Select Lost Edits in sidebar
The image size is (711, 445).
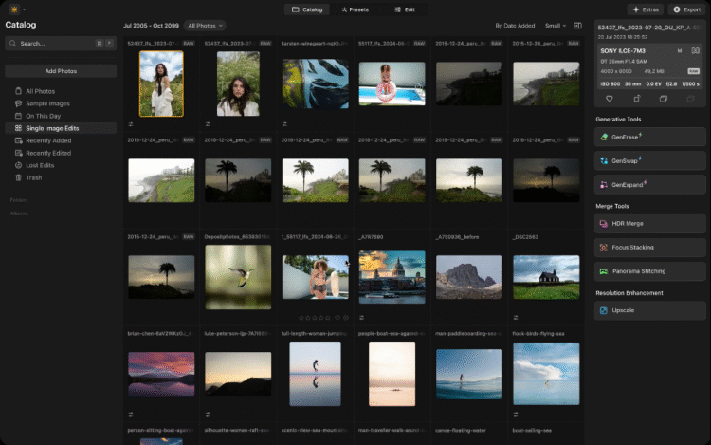coord(61,165)
